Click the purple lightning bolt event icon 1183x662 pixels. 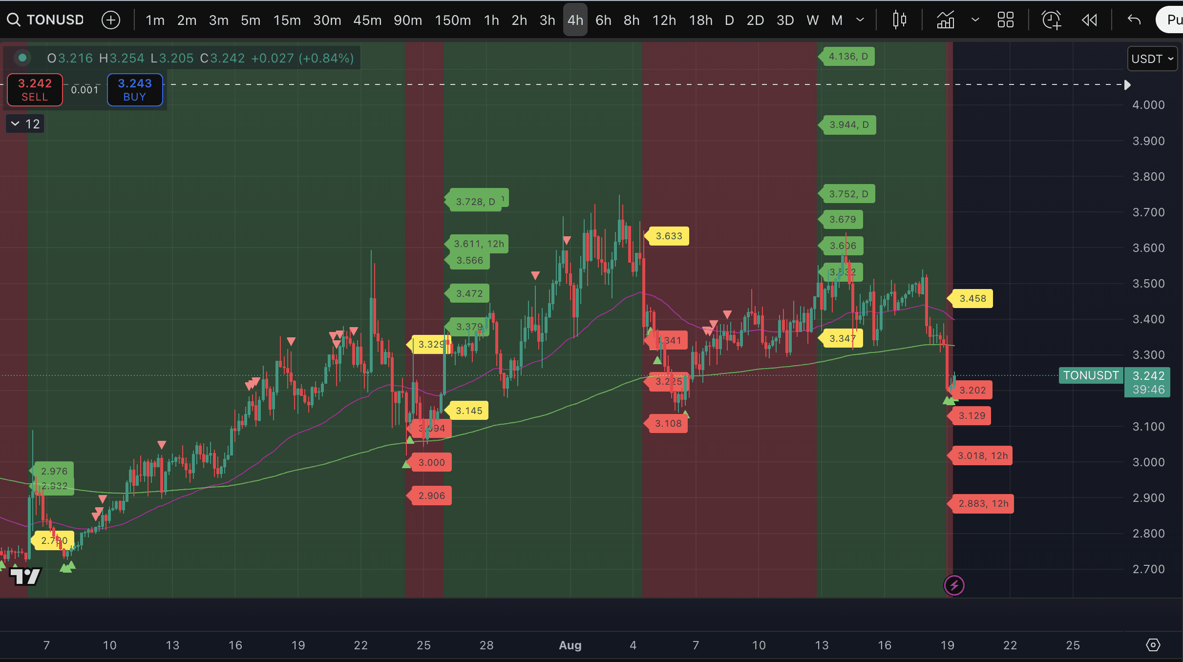pyautogui.click(x=954, y=585)
